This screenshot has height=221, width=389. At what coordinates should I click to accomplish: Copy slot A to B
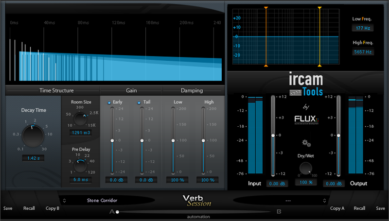[x=53, y=208]
